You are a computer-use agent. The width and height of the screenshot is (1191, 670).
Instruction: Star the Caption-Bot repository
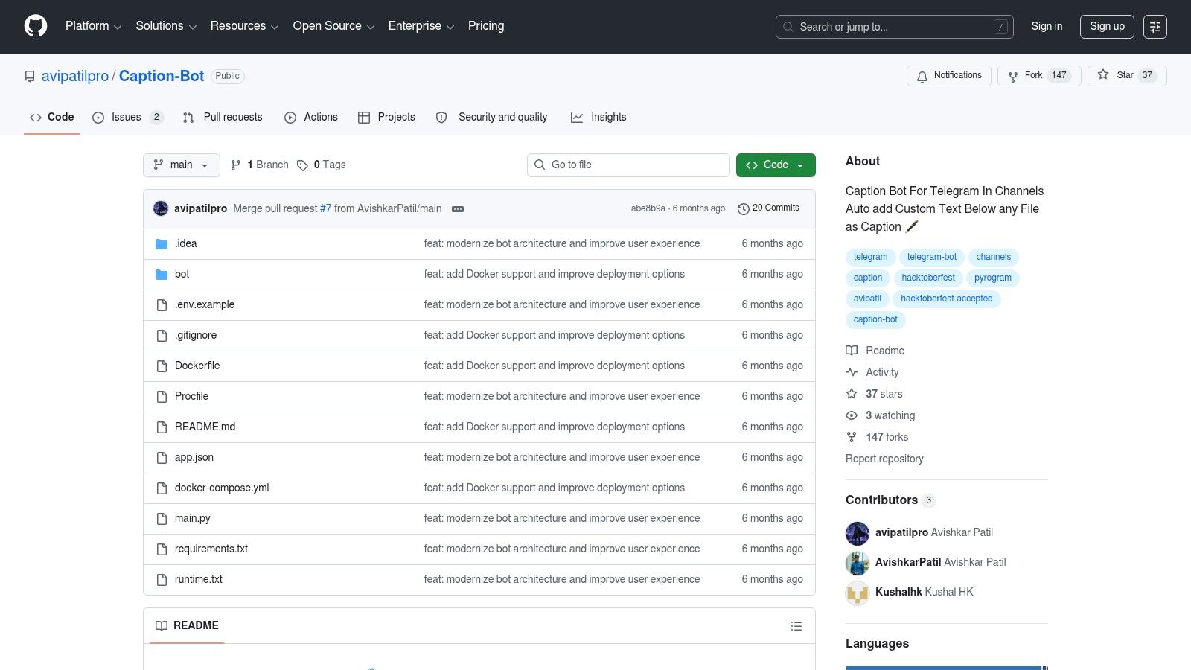click(1127, 76)
